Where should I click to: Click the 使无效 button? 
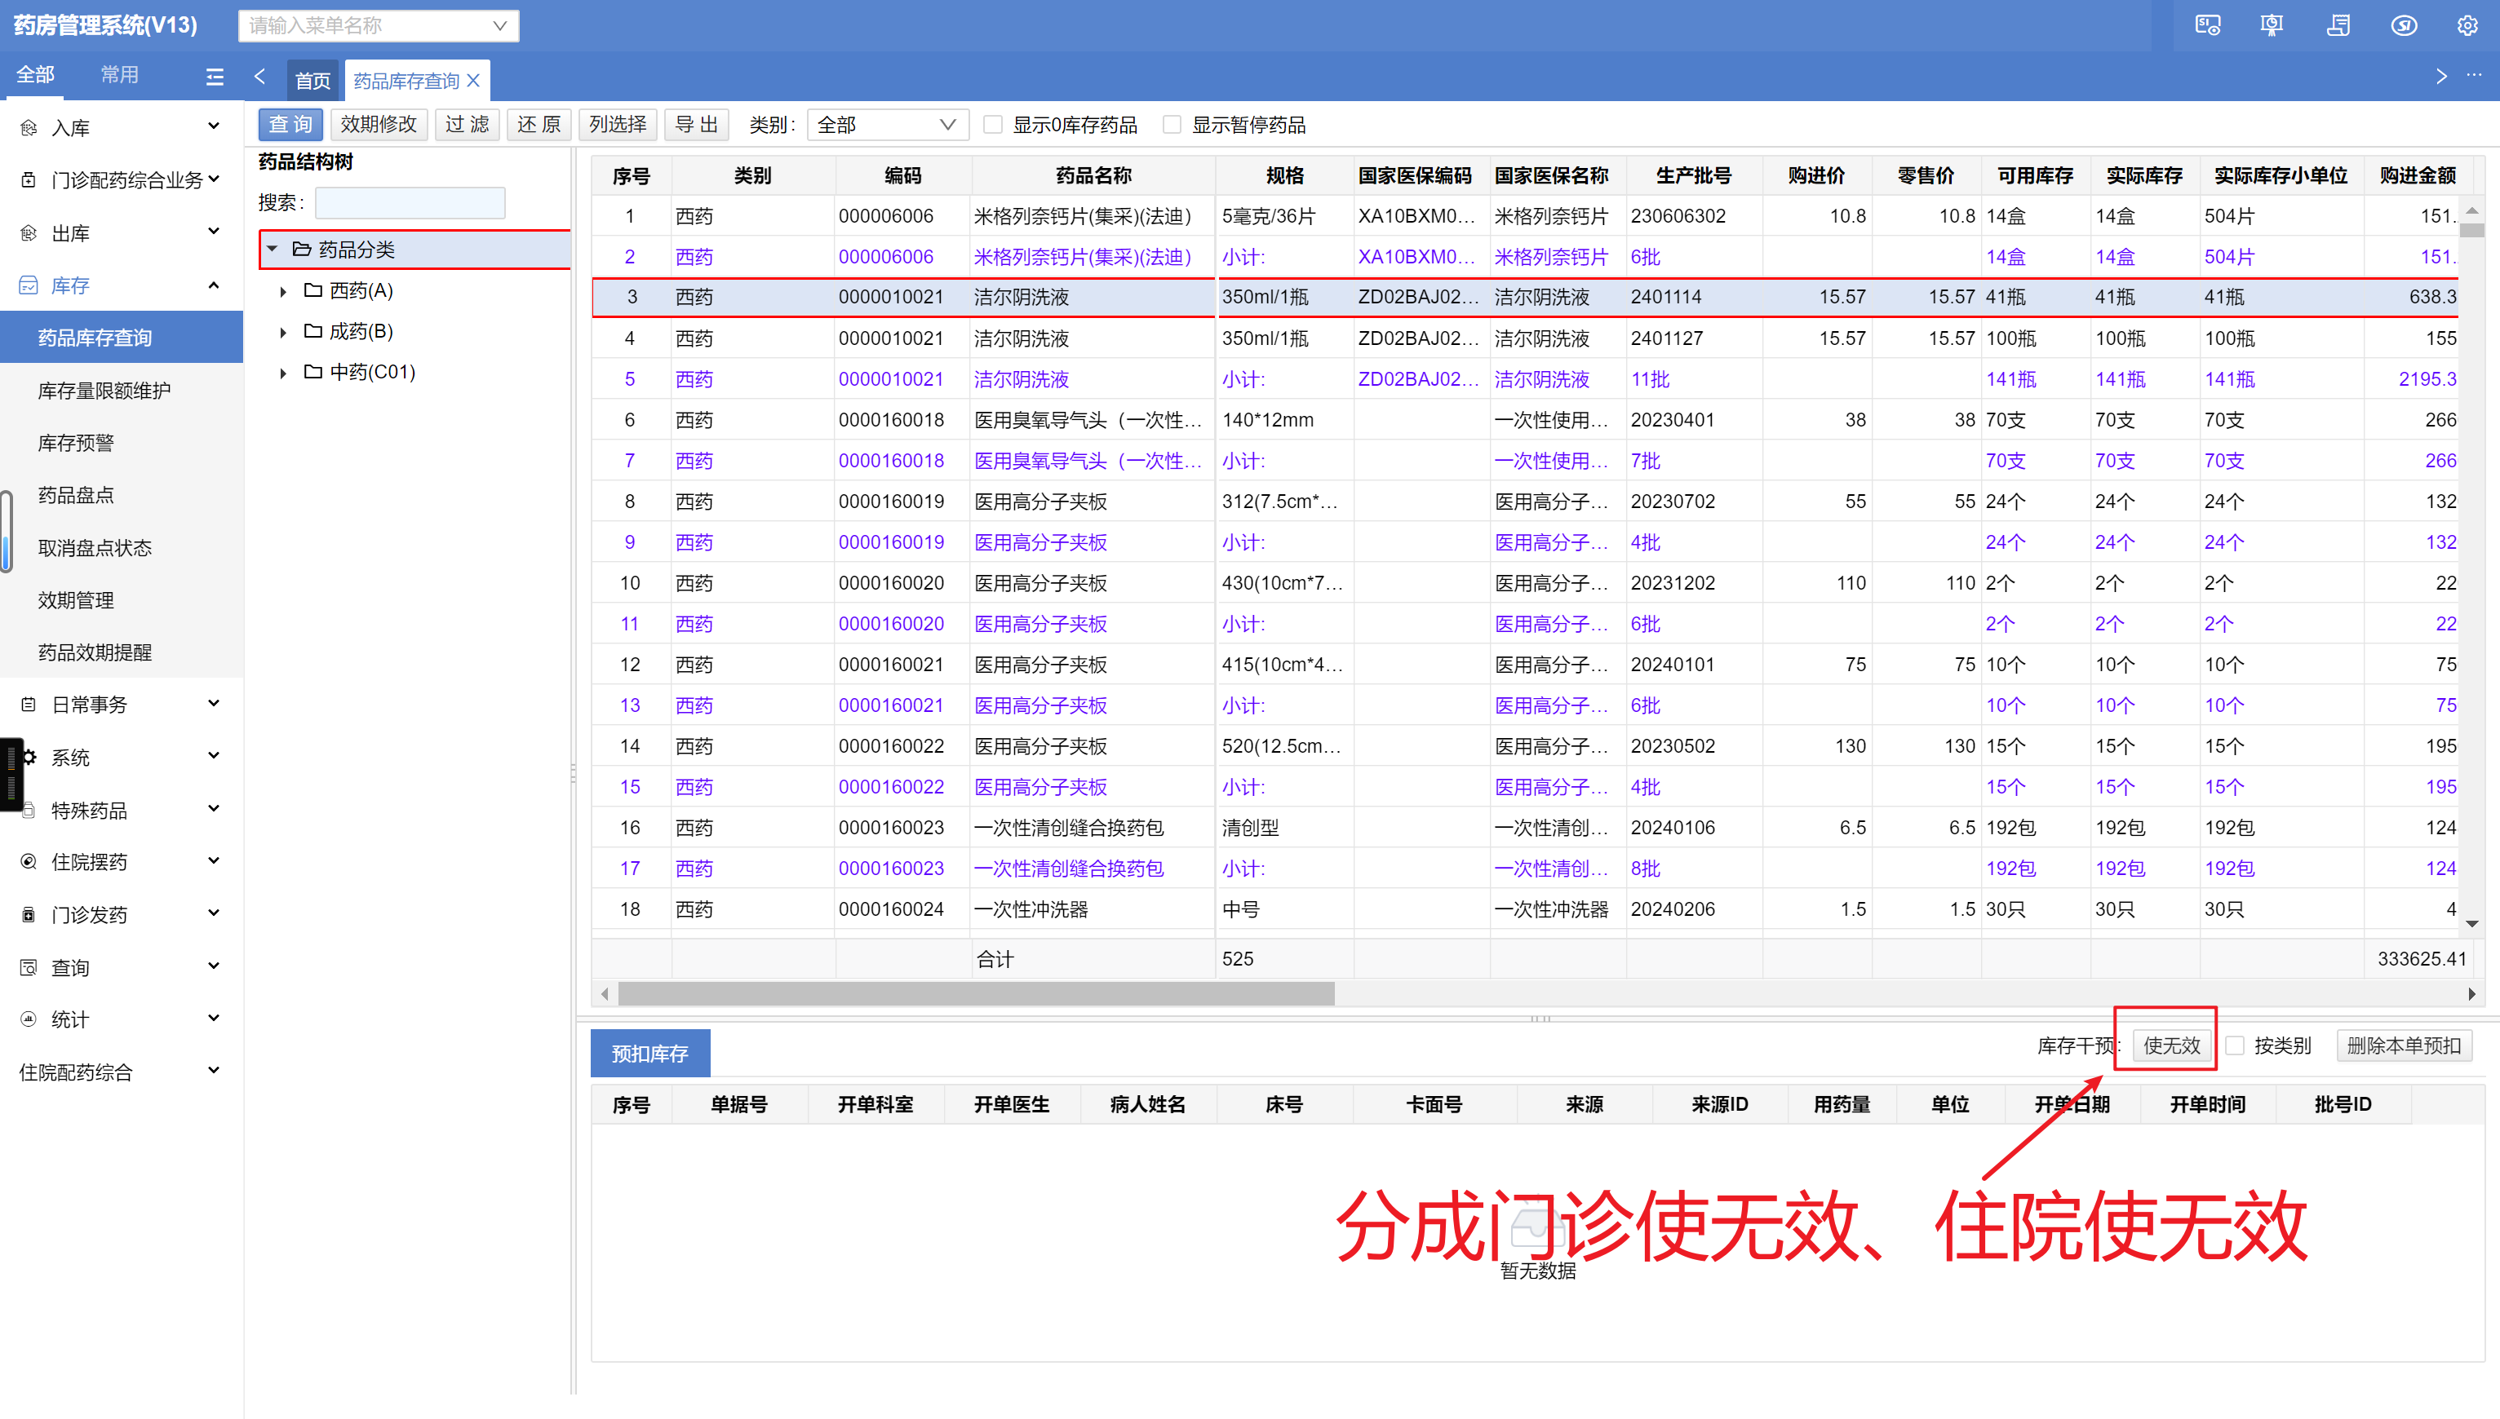pyautogui.click(x=2170, y=1045)
